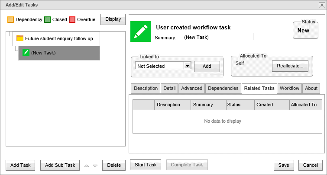The image size is (327, 175).
Task: Sort by the Summary column header
Action: point(208,105)
